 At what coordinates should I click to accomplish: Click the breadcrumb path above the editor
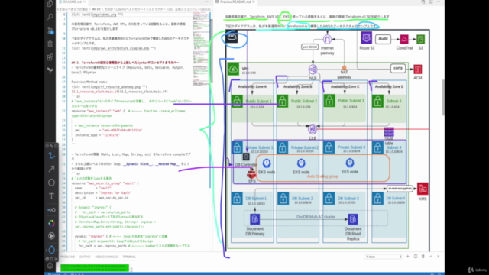click(x=134, y=9)
